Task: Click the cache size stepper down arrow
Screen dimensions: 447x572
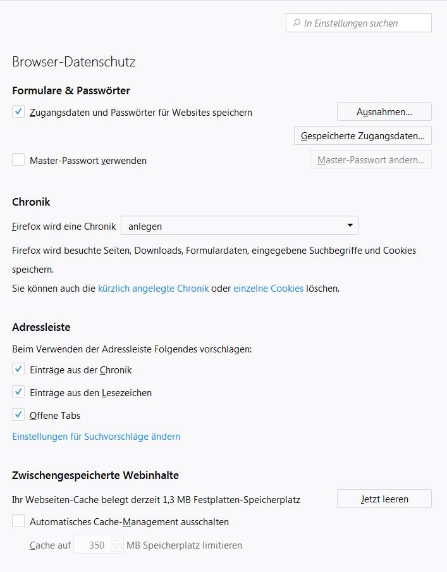Action: [x=117, y=549]
